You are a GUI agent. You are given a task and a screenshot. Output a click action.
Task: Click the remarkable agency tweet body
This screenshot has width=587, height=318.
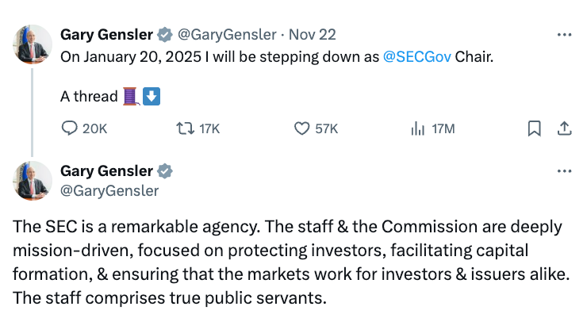pyautogui.click(x=286, y=263)
